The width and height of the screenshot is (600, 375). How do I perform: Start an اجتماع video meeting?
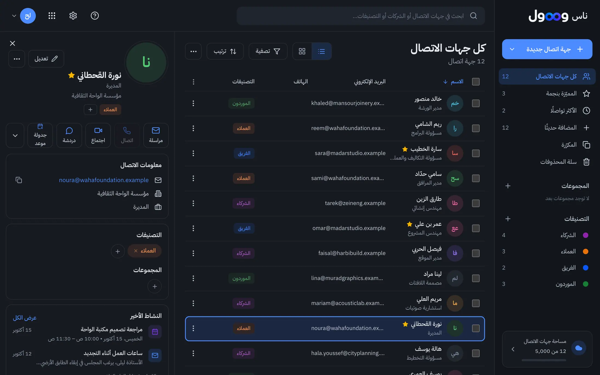coord(98,135)
